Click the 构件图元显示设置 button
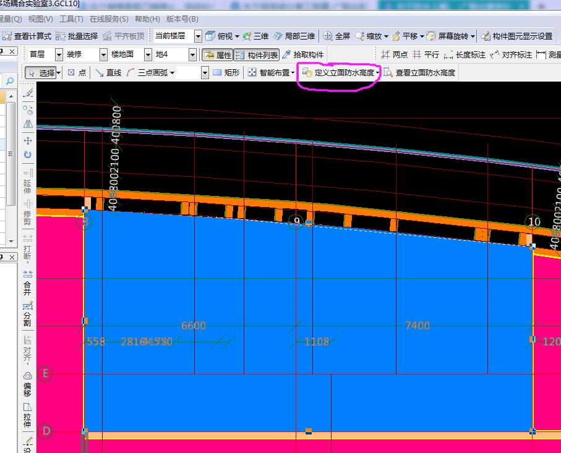 click(x=517, y=36)
